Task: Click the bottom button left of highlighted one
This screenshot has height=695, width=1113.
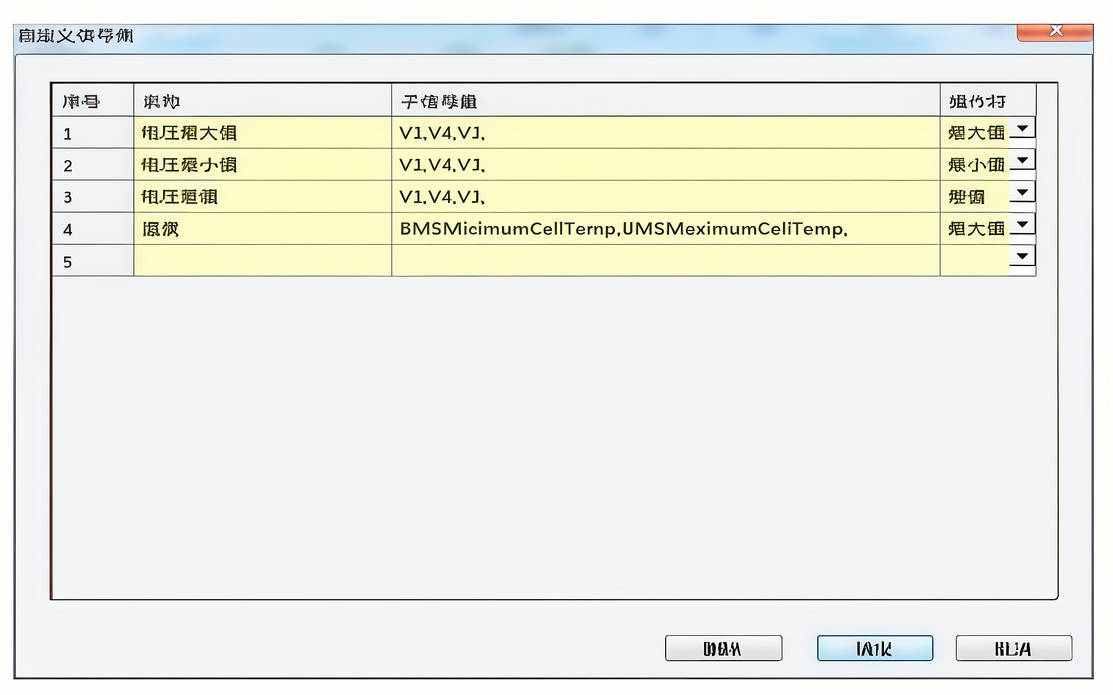Action: point(723,648)
